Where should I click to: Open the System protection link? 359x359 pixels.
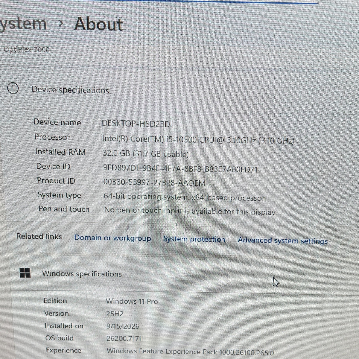pos(194,239)
